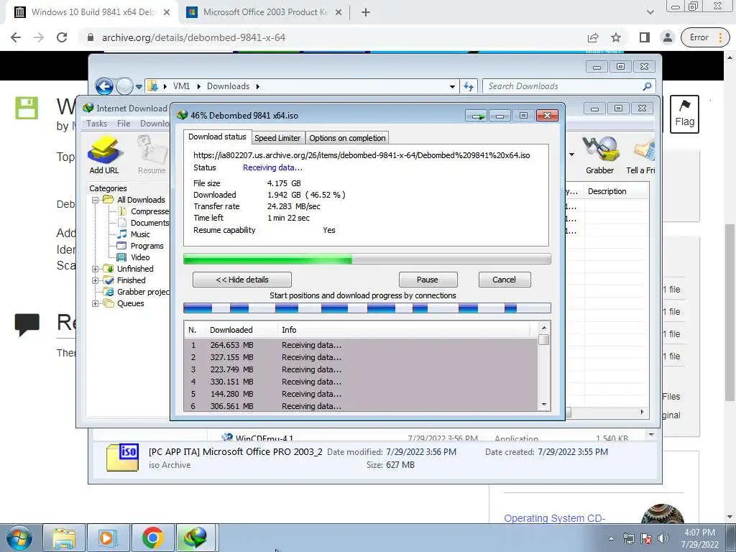Click Explorer forward navigation arrow

124,86
